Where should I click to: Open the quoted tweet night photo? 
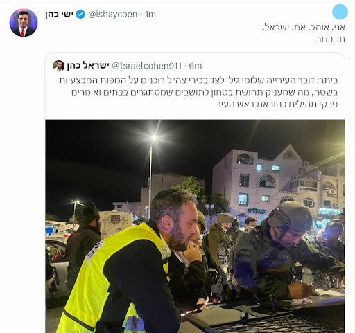[x=195, y=226]
